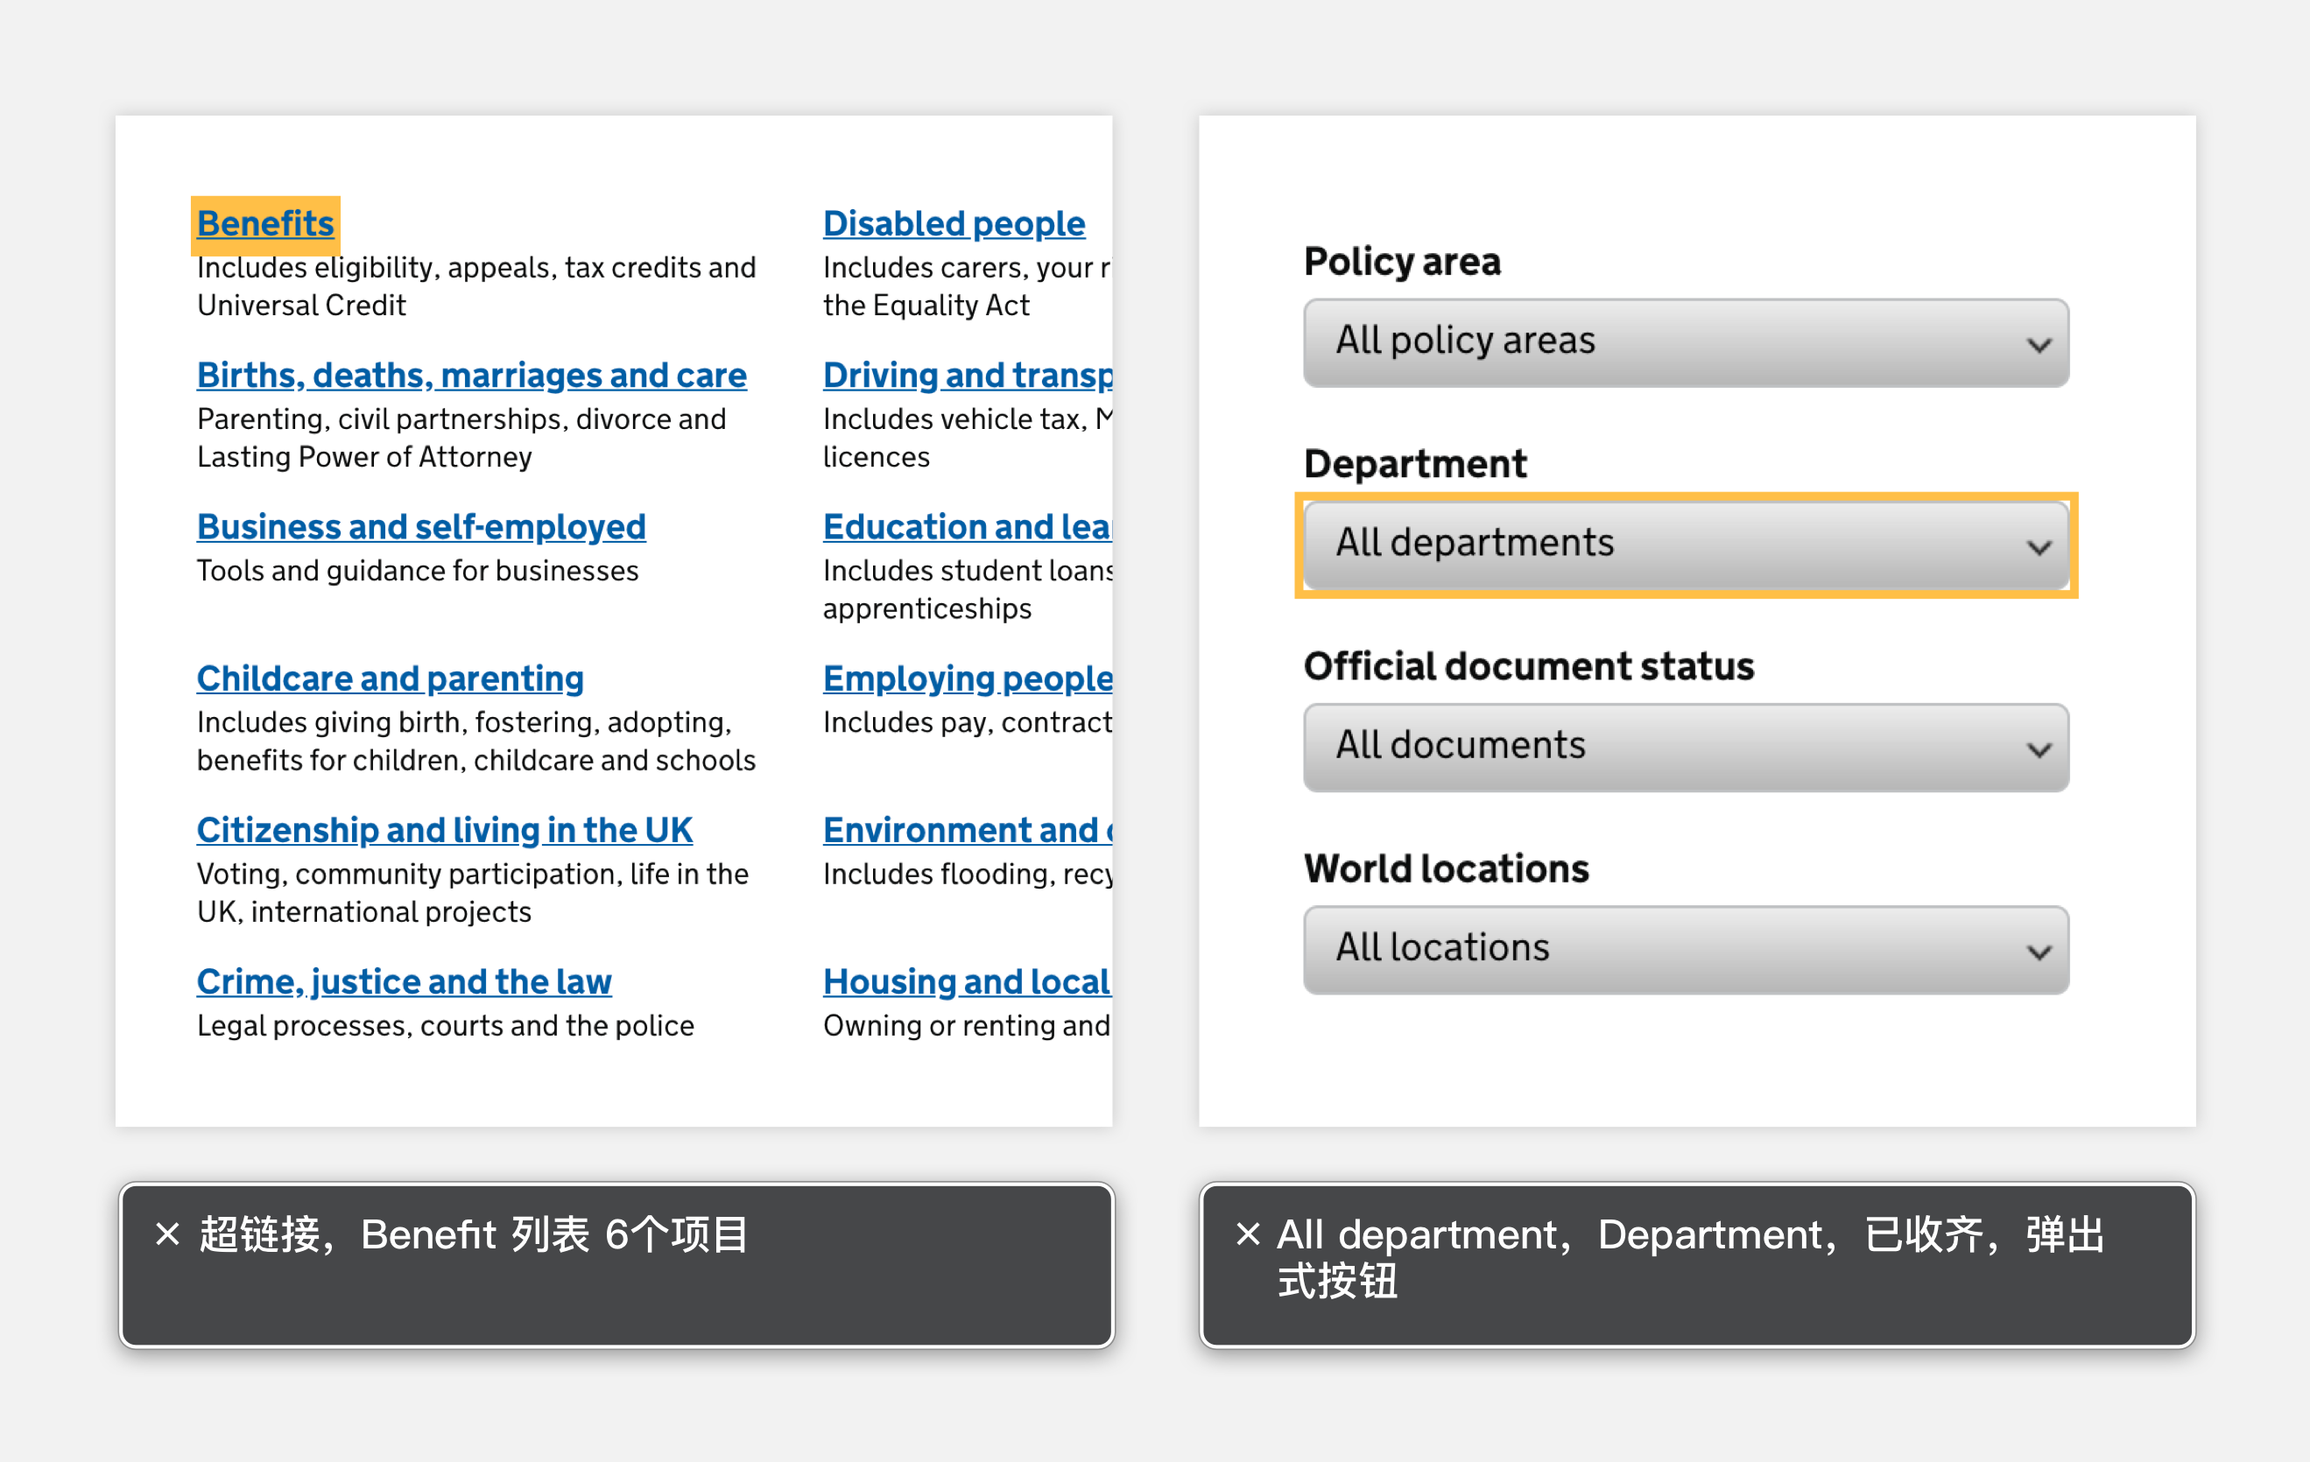Click Crime, justice and the law link
The image size is (2310, 1462).
(403, 981)
